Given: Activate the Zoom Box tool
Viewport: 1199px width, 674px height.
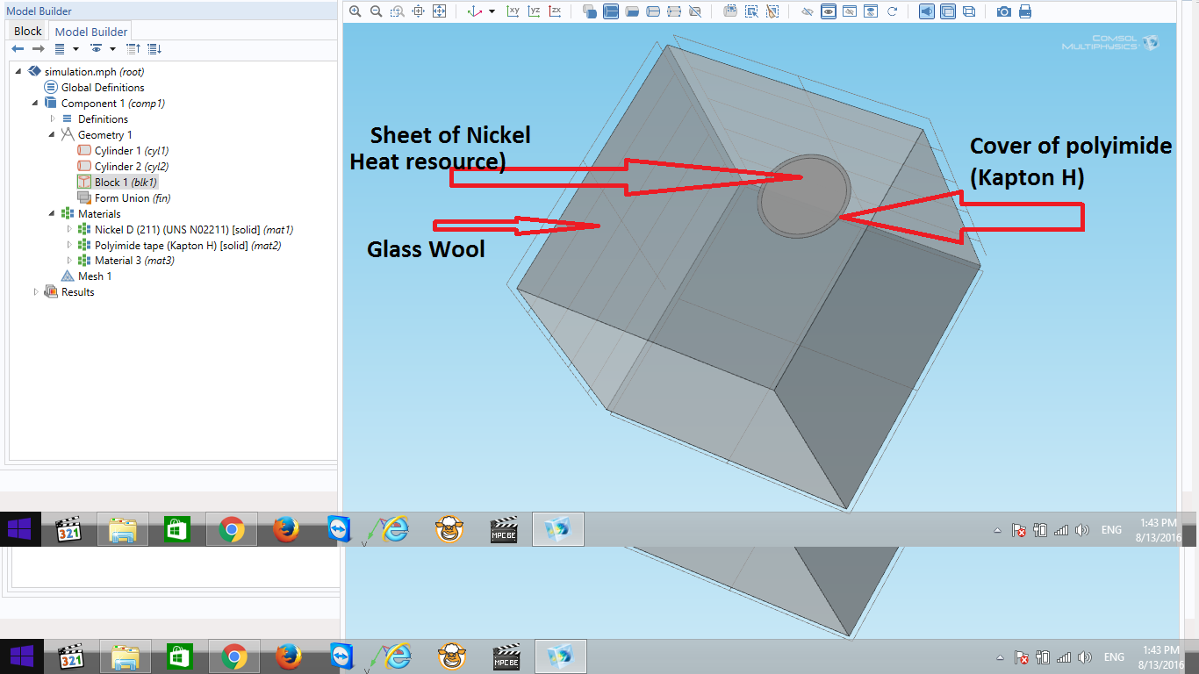Looking at the screenshot, I should point(397,11).
